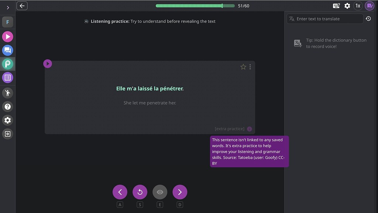Star this sentence as a favorite
The image size is (378, 213).
click(x=243, y=67)
